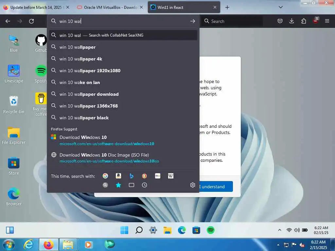Viewport: 335px width, 251px height.
Task: Search in history using the clock icon
Action: coord(144,185)
